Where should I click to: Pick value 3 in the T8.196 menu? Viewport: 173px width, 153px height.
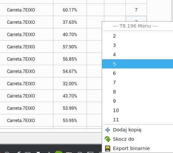(x=137, y=45)
